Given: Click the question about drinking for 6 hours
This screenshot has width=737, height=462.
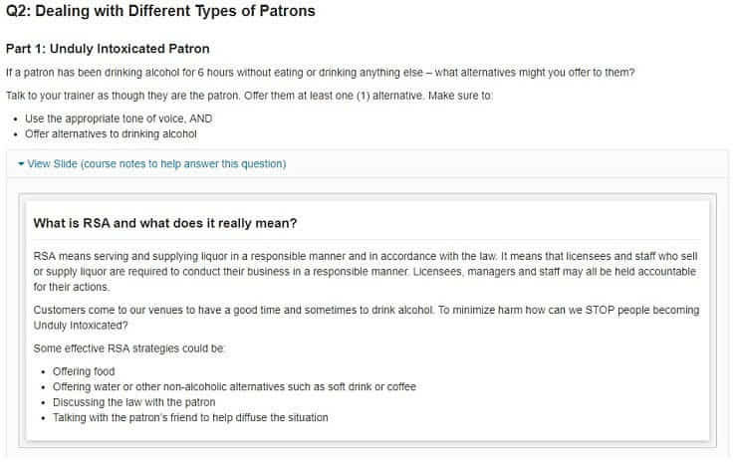Looking at the screenshot, I should (x=320, y=73).
